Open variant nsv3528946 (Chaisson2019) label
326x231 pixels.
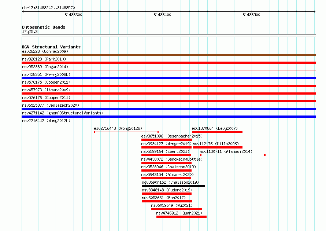click(168, 167)
